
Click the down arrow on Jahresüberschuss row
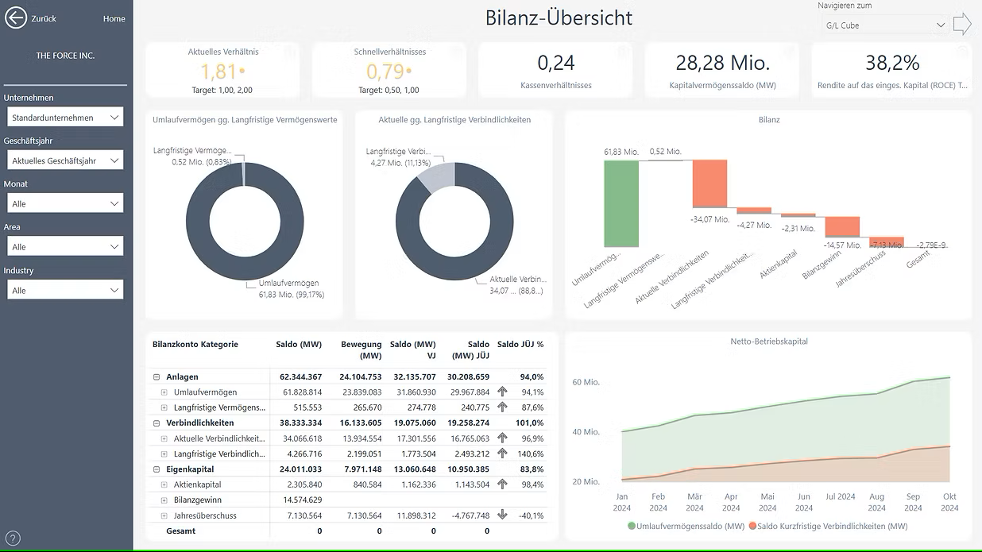coord(501,515)
